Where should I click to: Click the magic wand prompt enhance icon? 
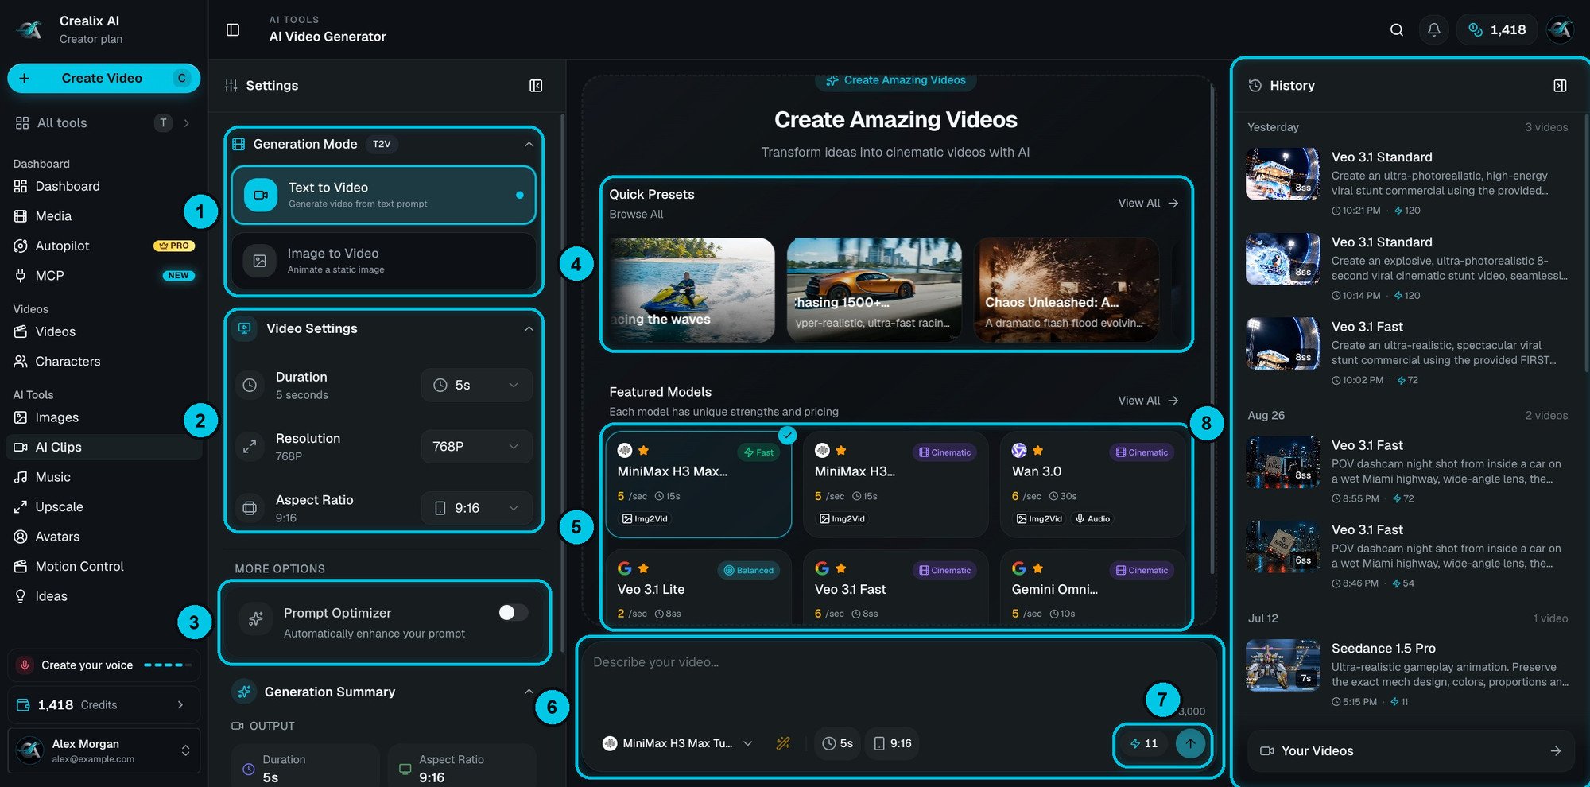click(x=783, y=743)
